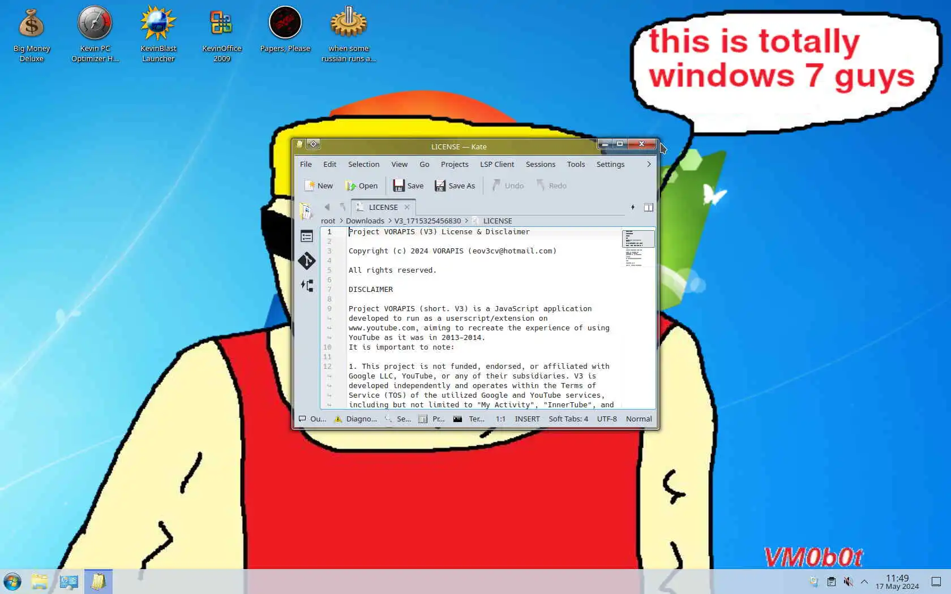
Task: Open the Projects menu
Action: point(455,164)
